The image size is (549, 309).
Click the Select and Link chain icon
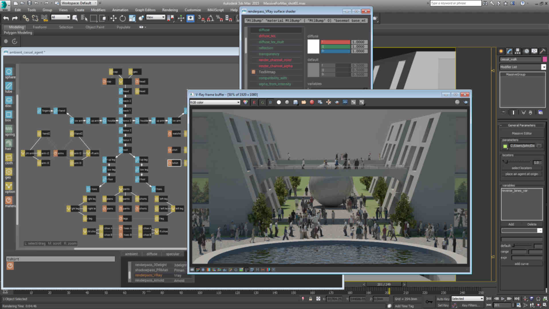[26, 18]
